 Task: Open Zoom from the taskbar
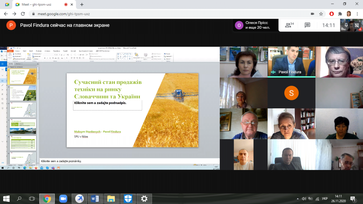(x=63, y=198)
